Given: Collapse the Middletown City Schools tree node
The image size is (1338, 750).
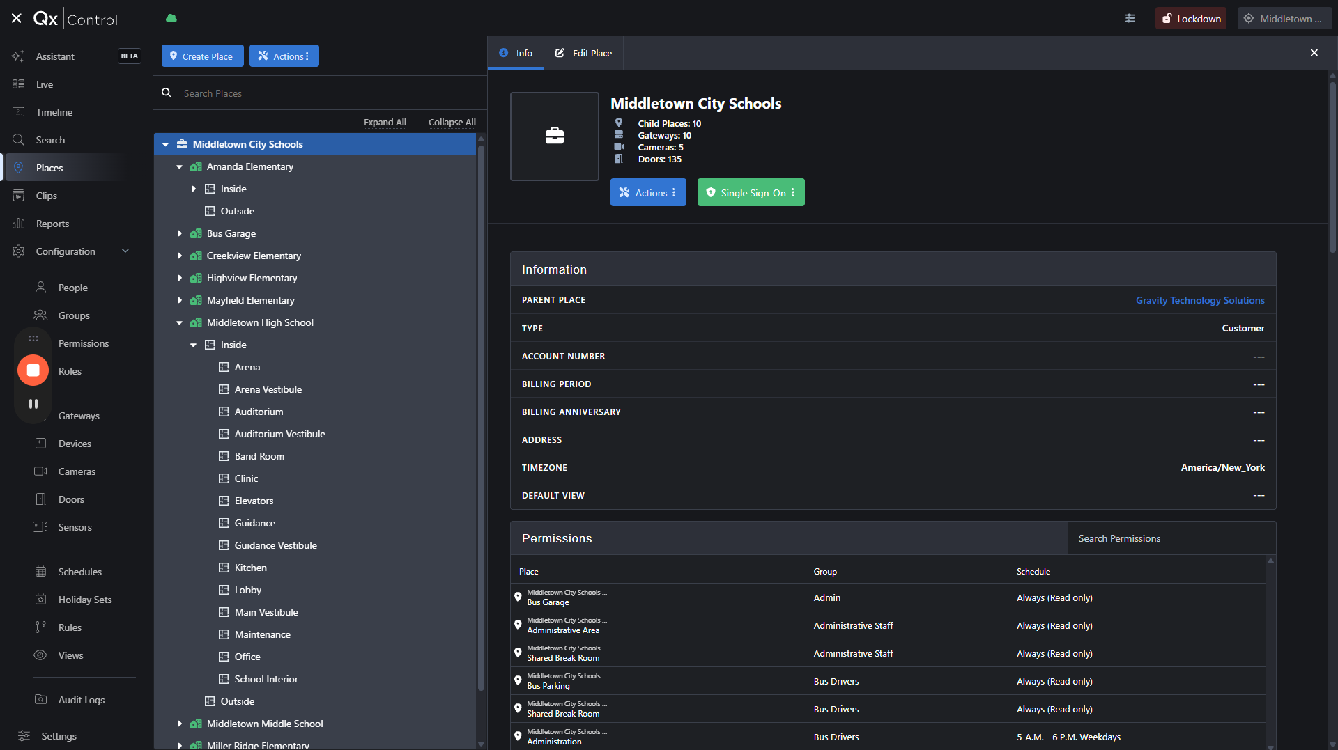Looking at the screenshot, I should (x=166, y=144).
